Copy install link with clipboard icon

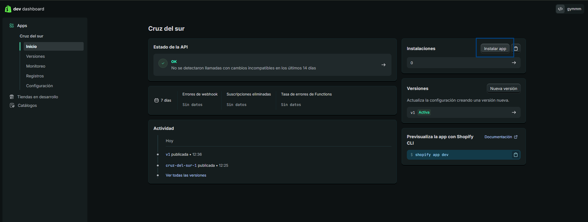coord(516,49)
